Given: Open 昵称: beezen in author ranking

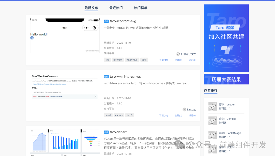Looking at the screenshot, I should [x=227, y=104].
